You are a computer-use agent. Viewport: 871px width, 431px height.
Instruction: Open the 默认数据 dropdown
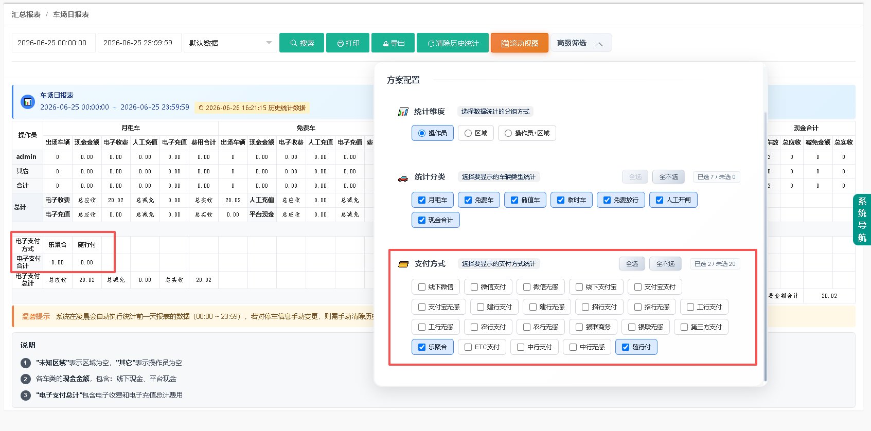230,43
